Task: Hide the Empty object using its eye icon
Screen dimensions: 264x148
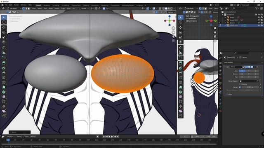Action: [x=259, y=17]
